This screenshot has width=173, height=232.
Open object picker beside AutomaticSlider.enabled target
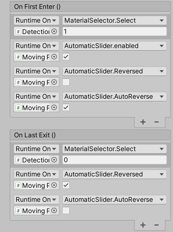pyautogui.click(x=54, y=57)
